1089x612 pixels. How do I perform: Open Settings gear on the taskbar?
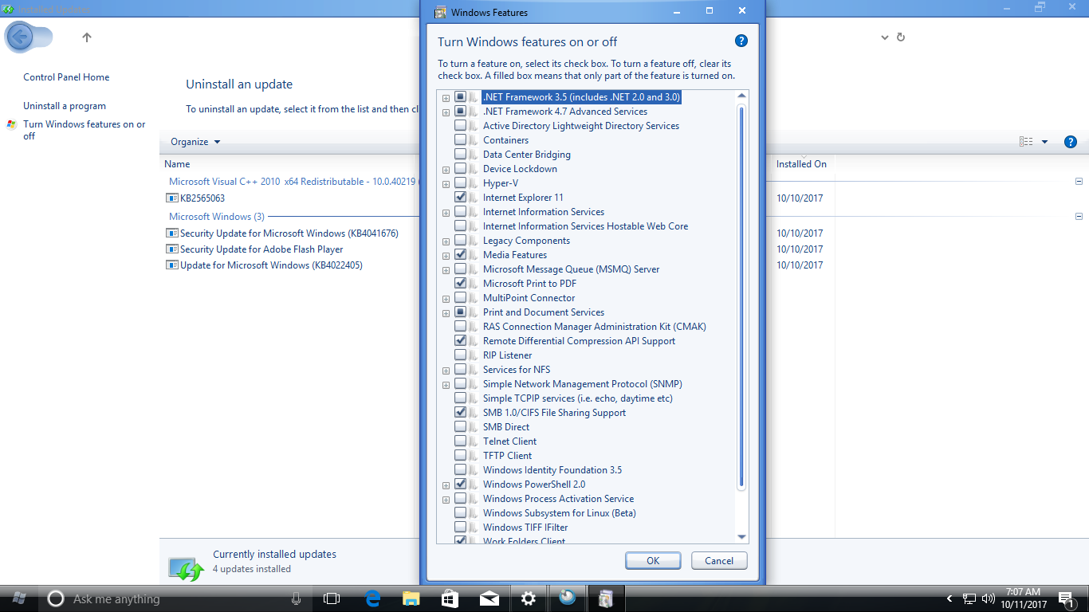pyautogui.click(x=528, y=598)
